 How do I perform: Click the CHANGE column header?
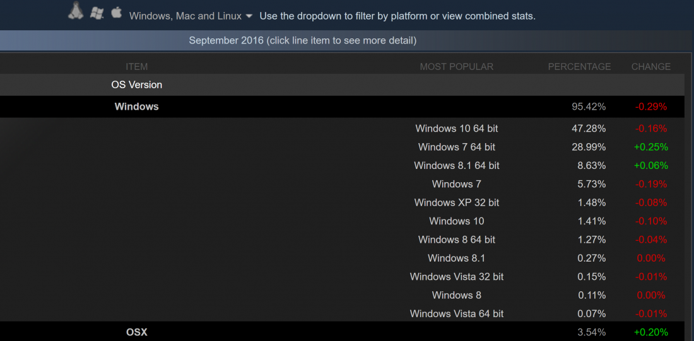coord(650,67)
